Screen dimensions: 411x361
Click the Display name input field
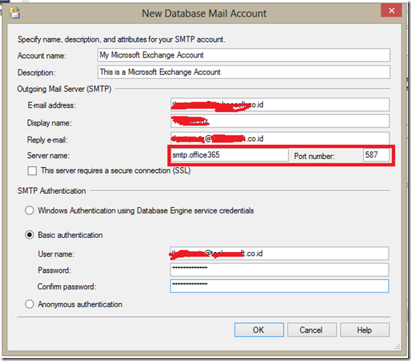[280, 121]
